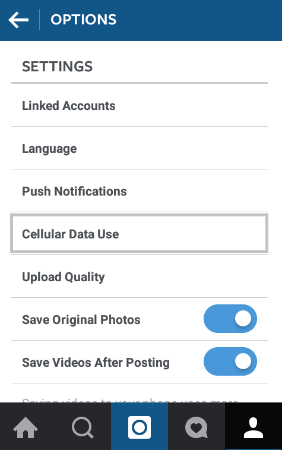Tap the Save Videos After Posting label
The image size is (282, 450).
(96, 363)
